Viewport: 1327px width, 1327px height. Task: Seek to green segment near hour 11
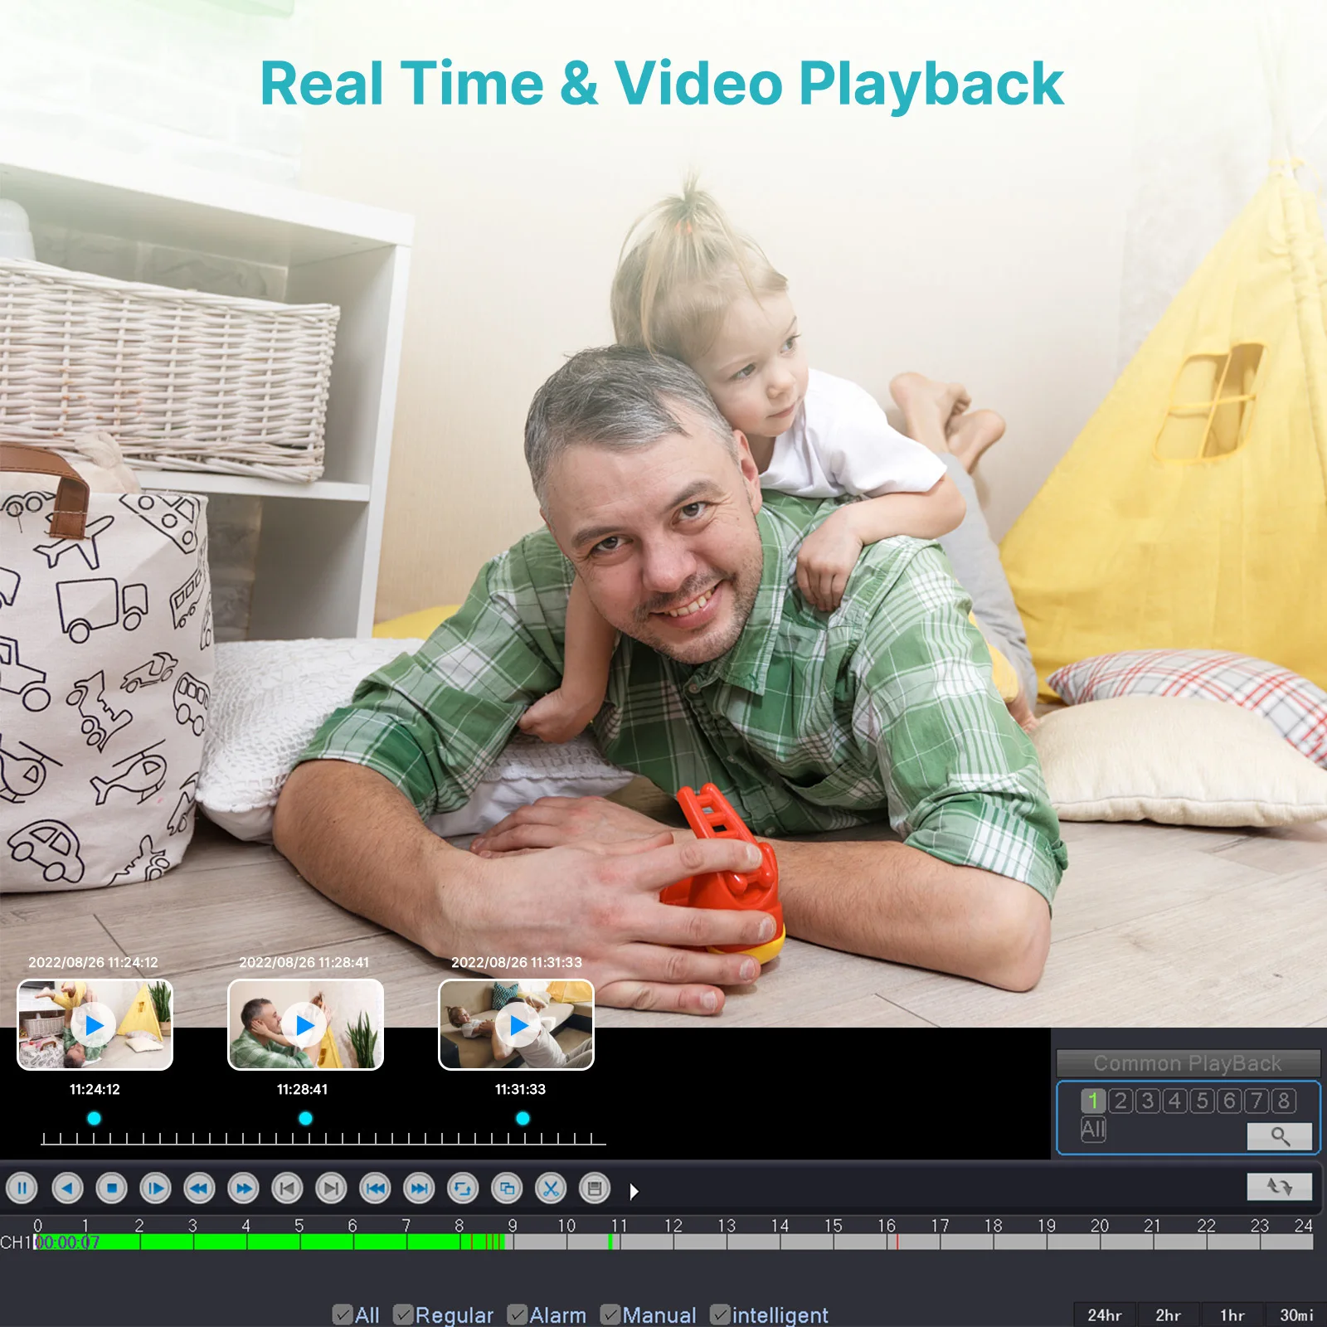click(x=611, y=1242)
